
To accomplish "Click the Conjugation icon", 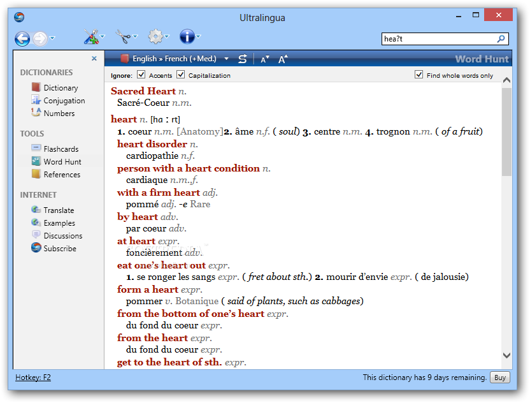I will pos(36,100).
